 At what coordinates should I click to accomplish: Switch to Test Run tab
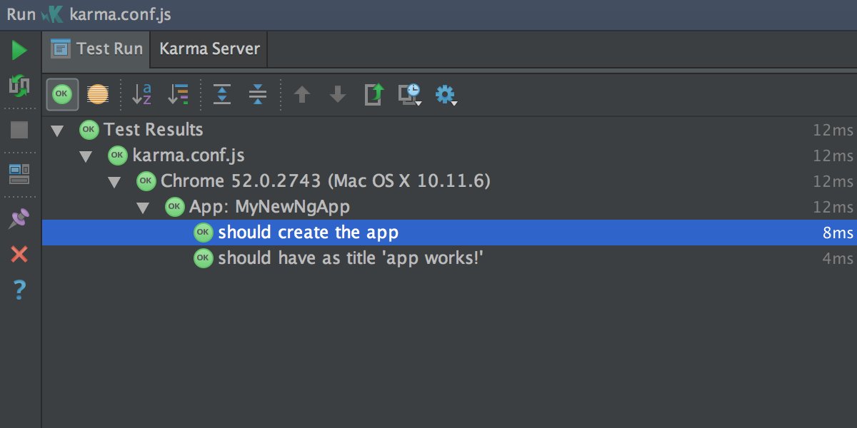coord(96,49)
